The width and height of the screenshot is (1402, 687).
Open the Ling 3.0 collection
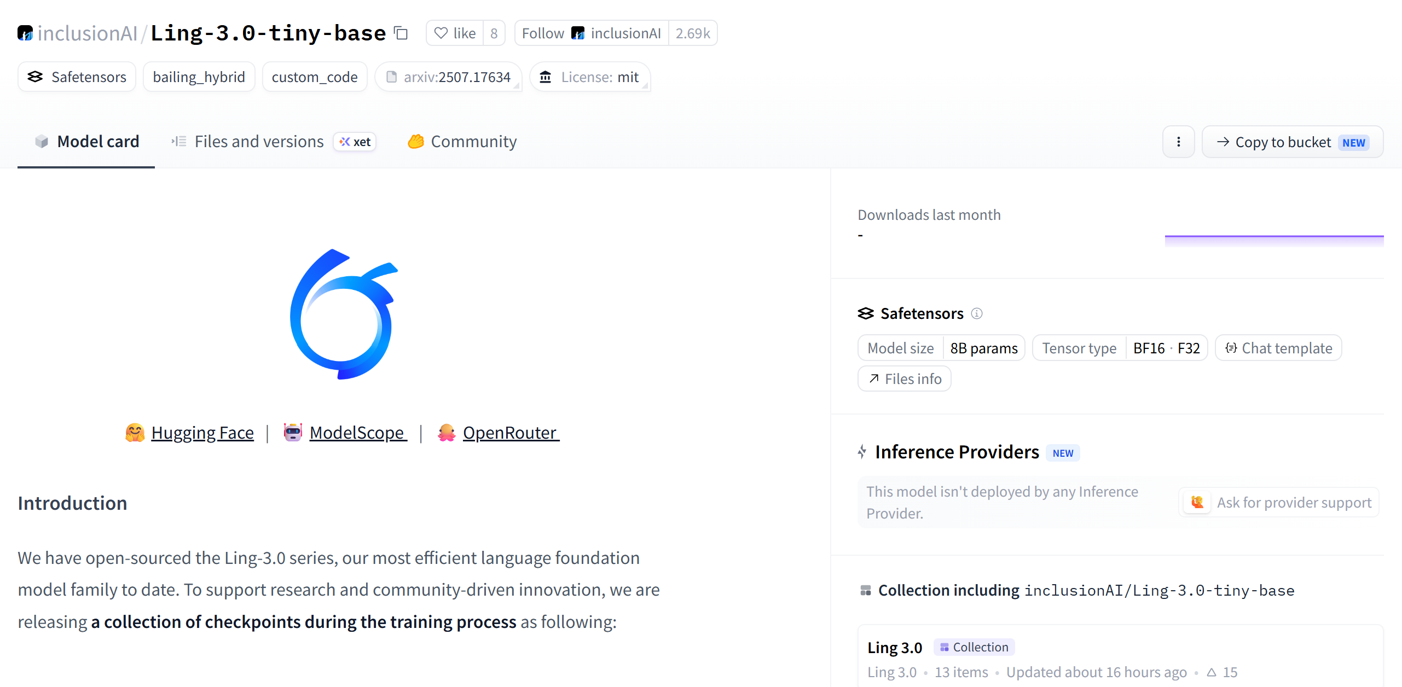pos(895,648)
